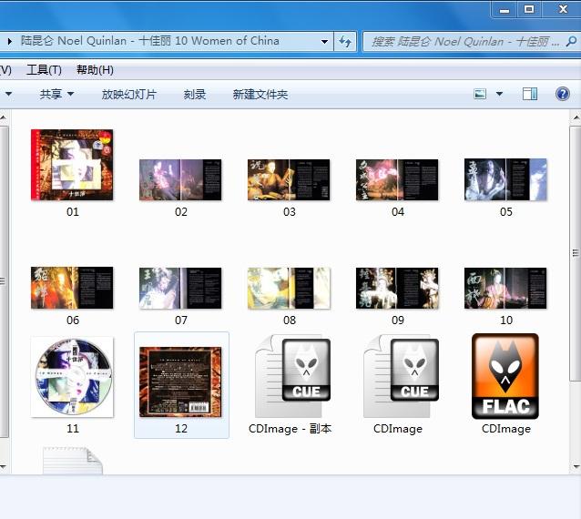The image size is (581, 519).
Task: Click the file name label 01
Action: click(x=73, y=212)
